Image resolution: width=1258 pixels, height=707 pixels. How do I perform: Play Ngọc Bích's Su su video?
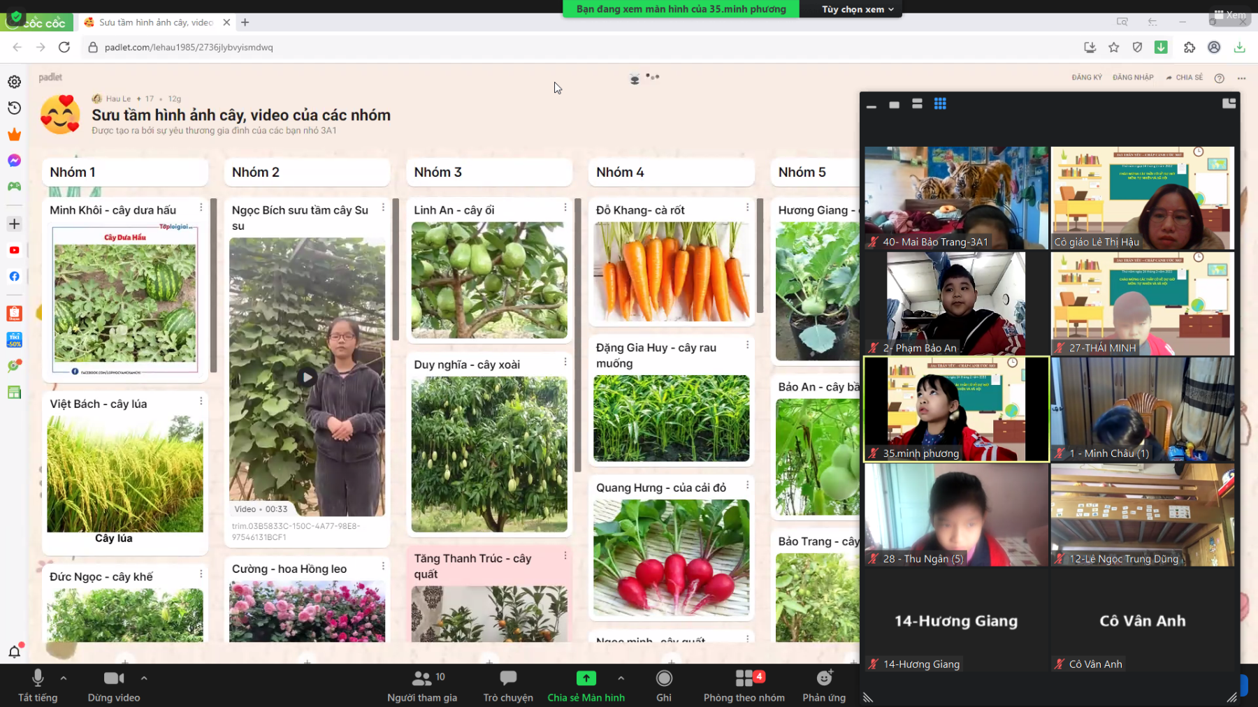[x=307, y=377]
